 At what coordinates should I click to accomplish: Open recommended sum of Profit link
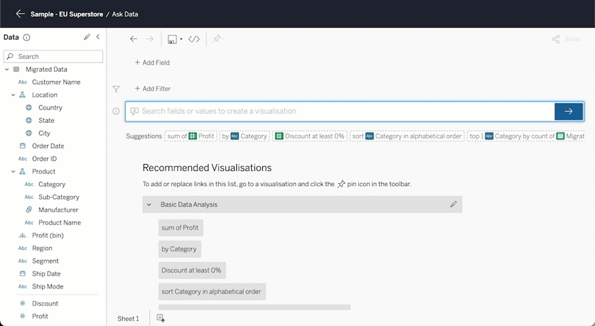[181, 228]
